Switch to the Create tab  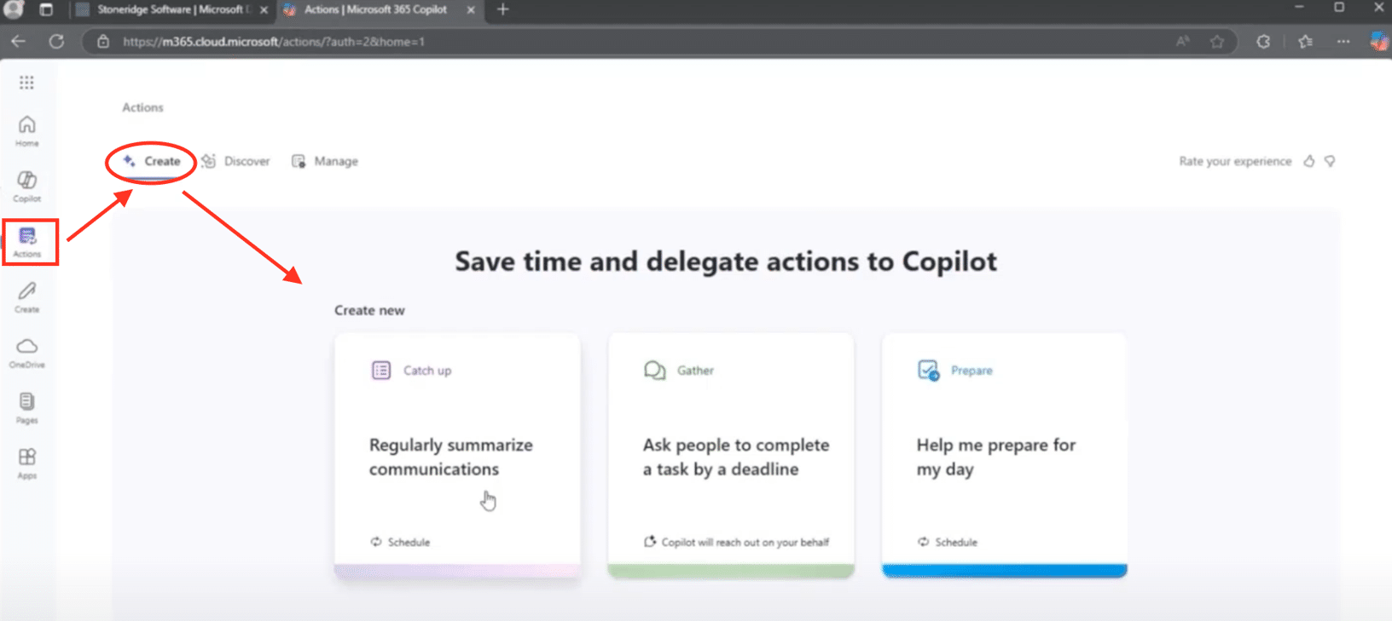coord(152,161)
